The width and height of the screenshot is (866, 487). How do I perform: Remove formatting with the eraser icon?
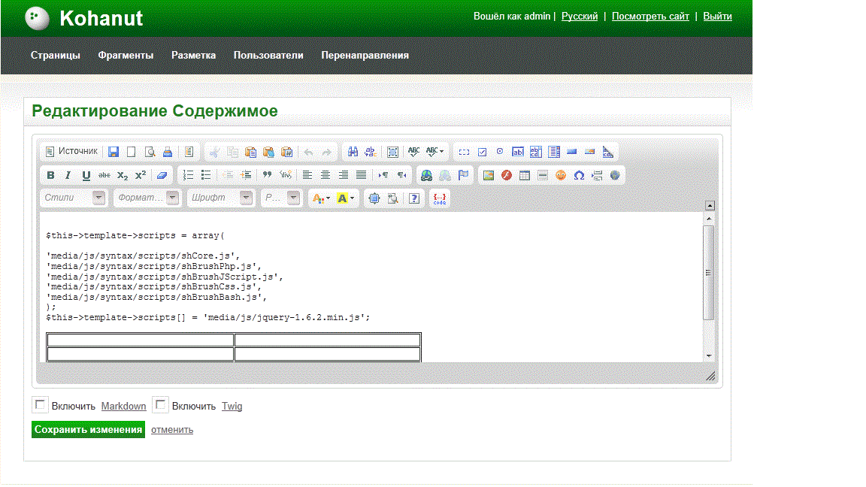pos(162,175)
